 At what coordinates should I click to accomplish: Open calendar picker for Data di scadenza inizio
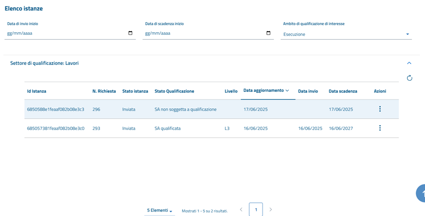coord(268,33)
